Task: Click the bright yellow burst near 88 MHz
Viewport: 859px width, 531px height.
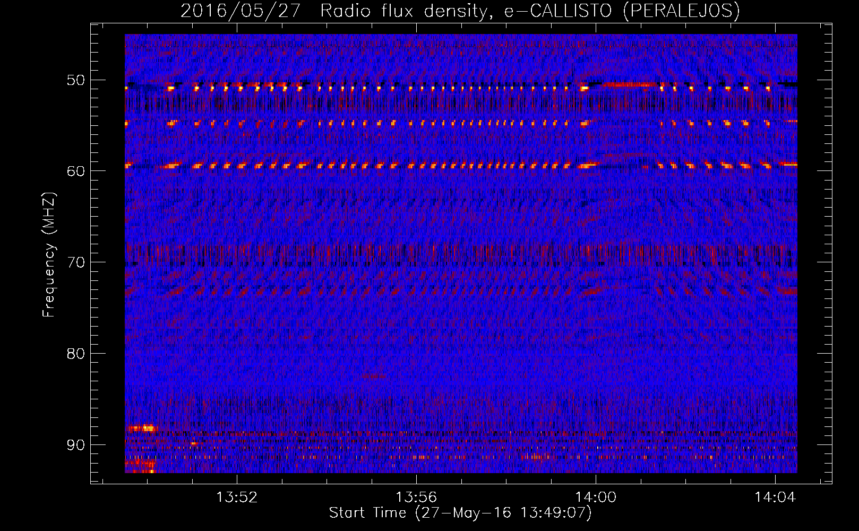Action: [142, 427]
